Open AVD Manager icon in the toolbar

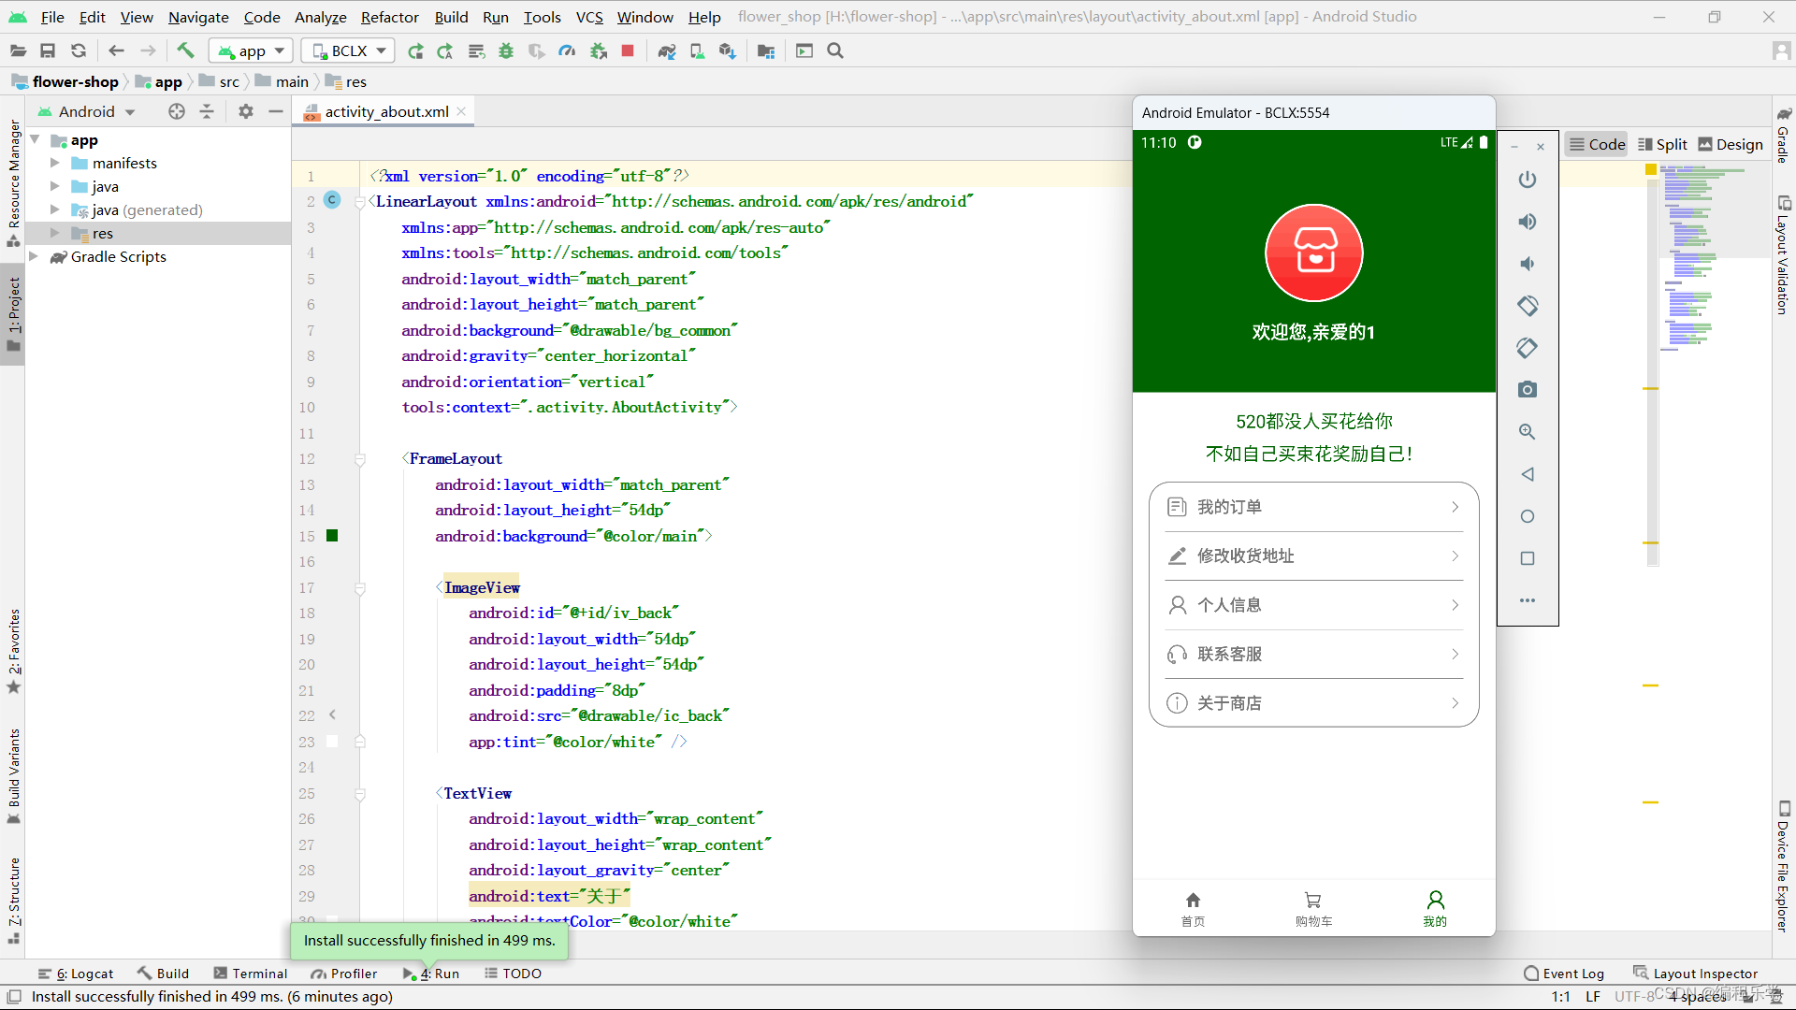click(x=697, y=50)
